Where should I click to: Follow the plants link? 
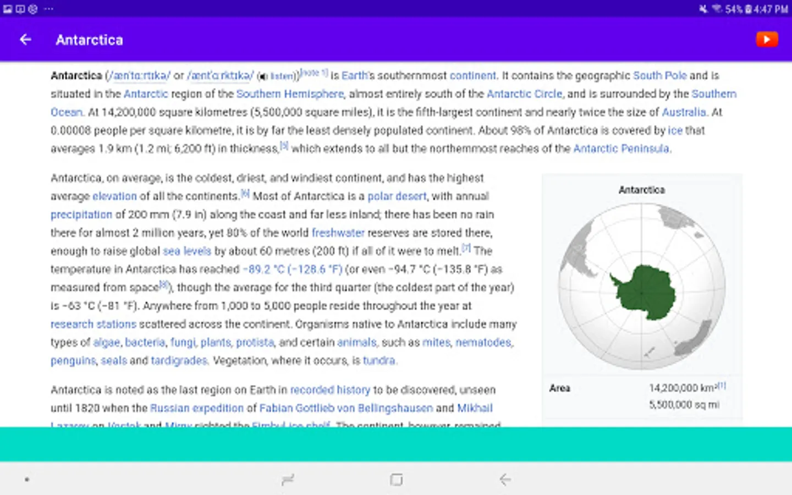tap(216, 342)
